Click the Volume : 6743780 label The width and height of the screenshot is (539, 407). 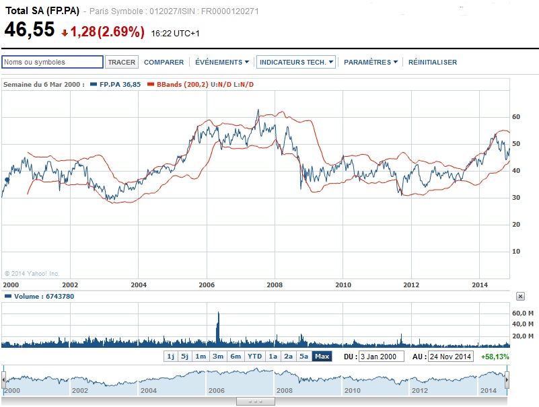click(x=44, y=296)
